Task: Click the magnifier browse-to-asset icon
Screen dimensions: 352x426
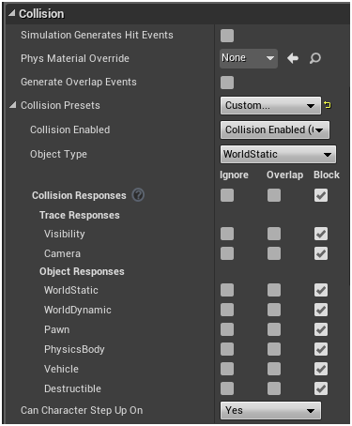Action: [315, 58]
